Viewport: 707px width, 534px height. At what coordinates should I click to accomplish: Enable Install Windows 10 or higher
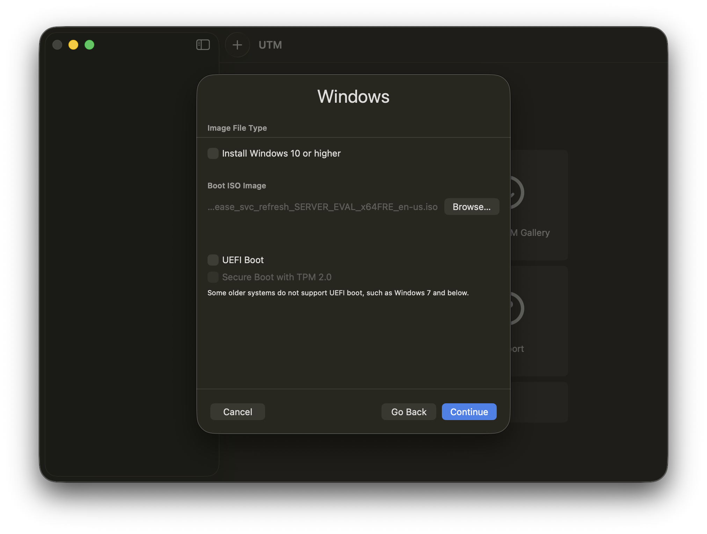tap(213, 153)
